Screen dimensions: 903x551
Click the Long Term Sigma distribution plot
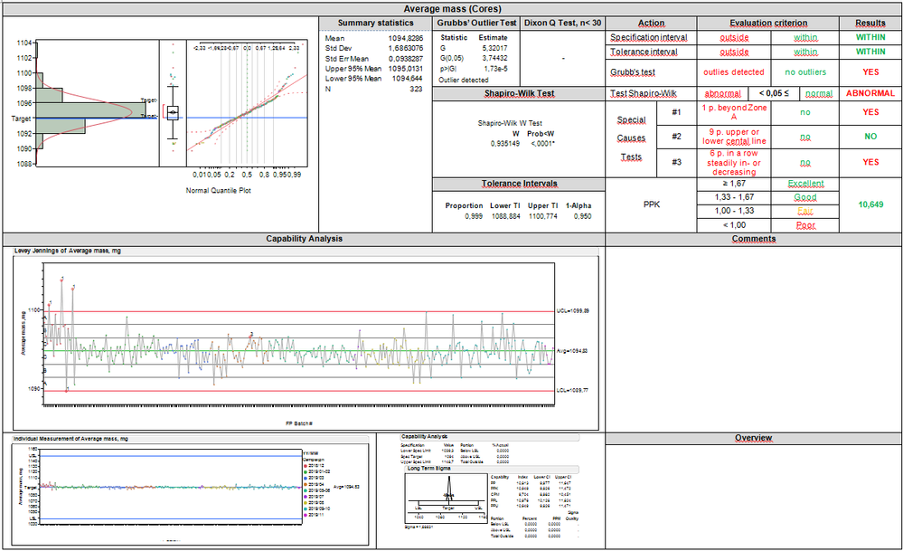446,495
